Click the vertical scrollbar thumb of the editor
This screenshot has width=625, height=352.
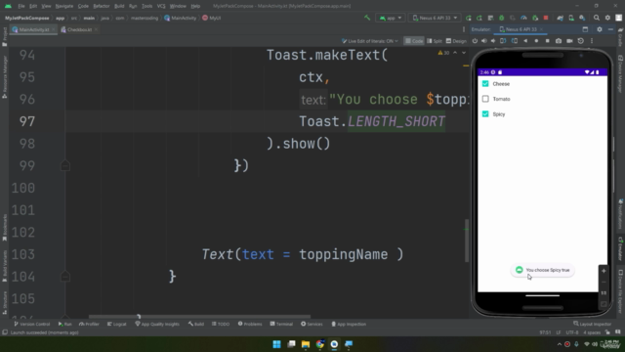click(x=467, y=241)
